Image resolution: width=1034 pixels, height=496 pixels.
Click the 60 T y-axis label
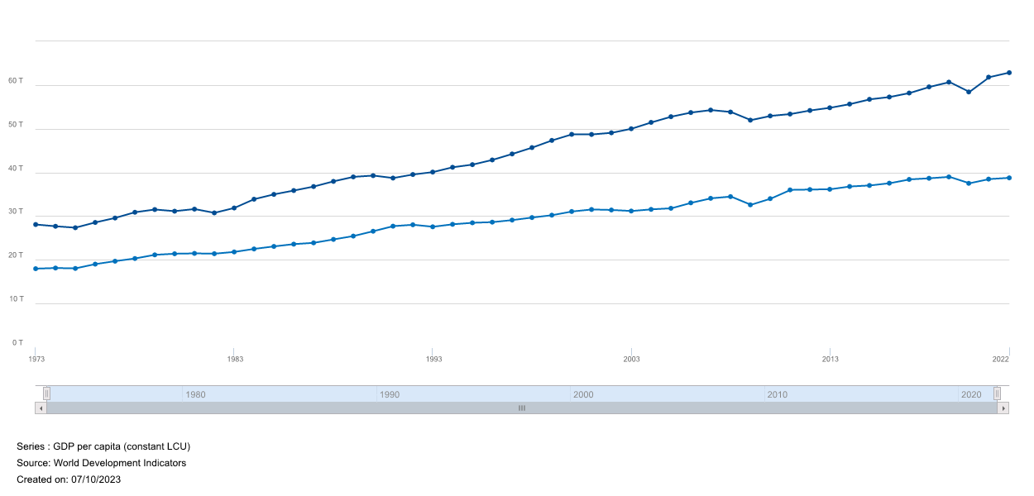pyautogui.click(x=16, y=81)
